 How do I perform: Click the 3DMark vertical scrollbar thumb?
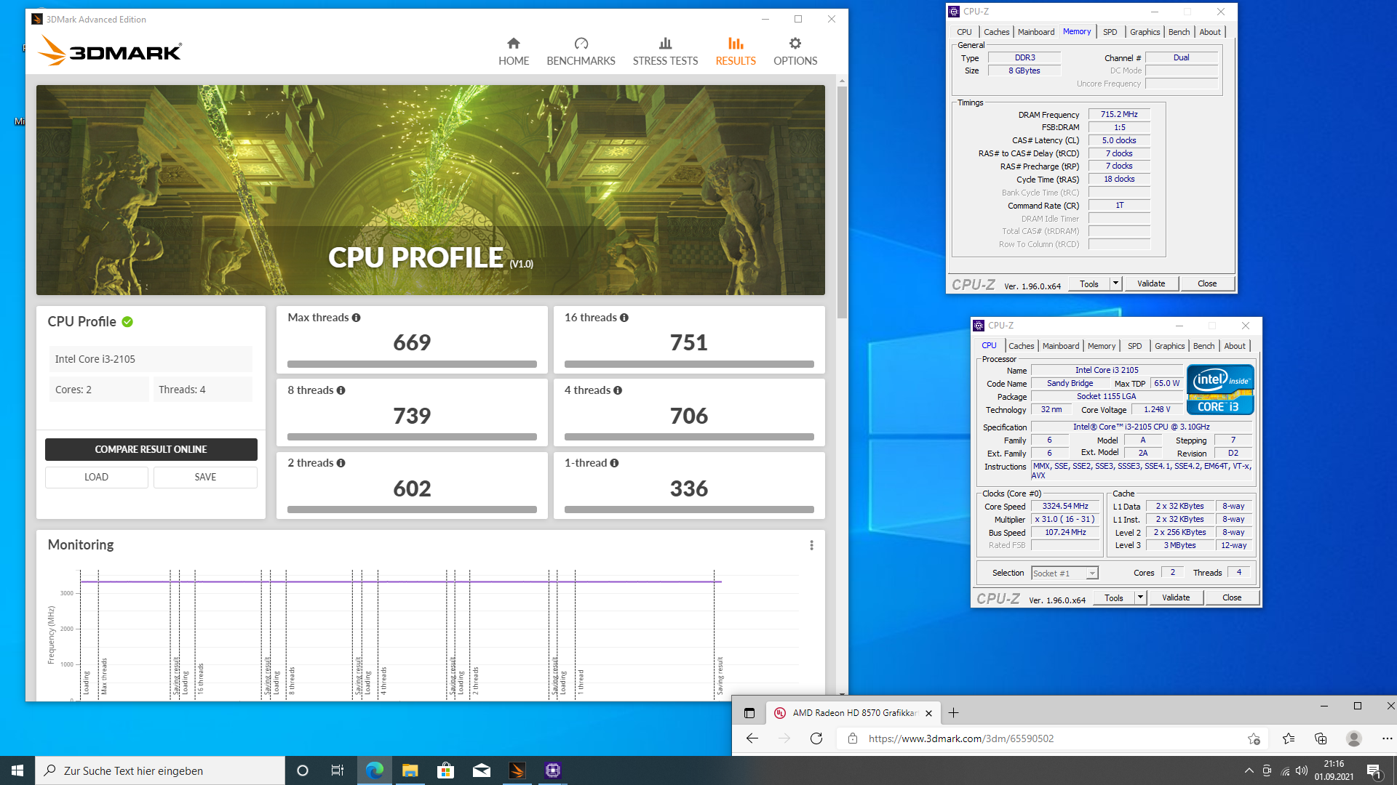coord(842,202)
